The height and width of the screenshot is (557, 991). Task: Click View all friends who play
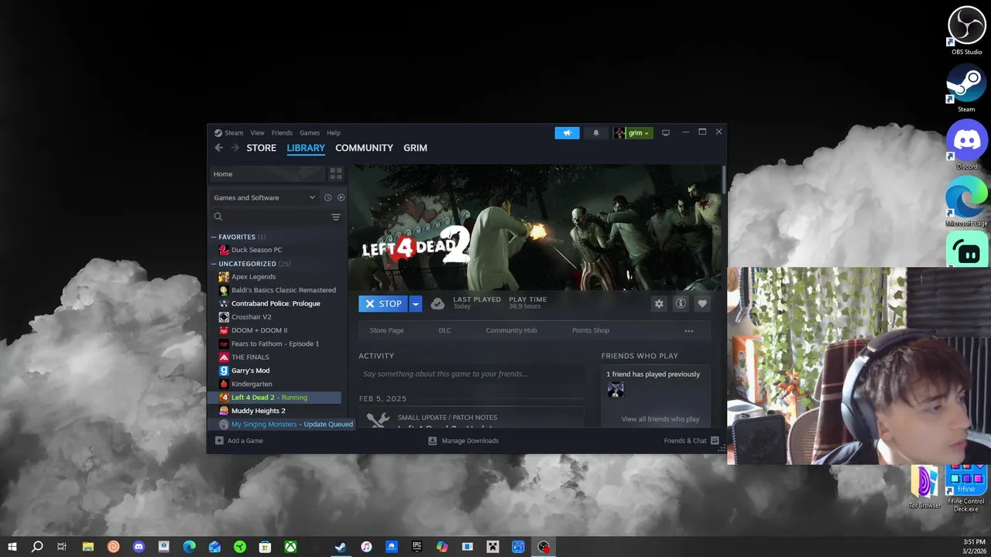[x=660, y=419]
